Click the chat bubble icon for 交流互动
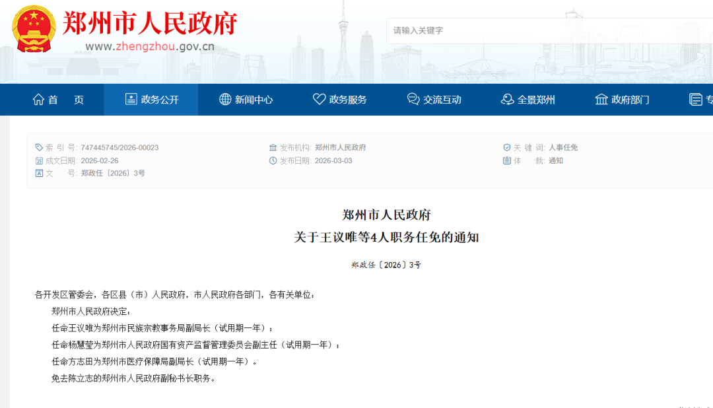This screenshot has width=713, height=408. (413, 100)
